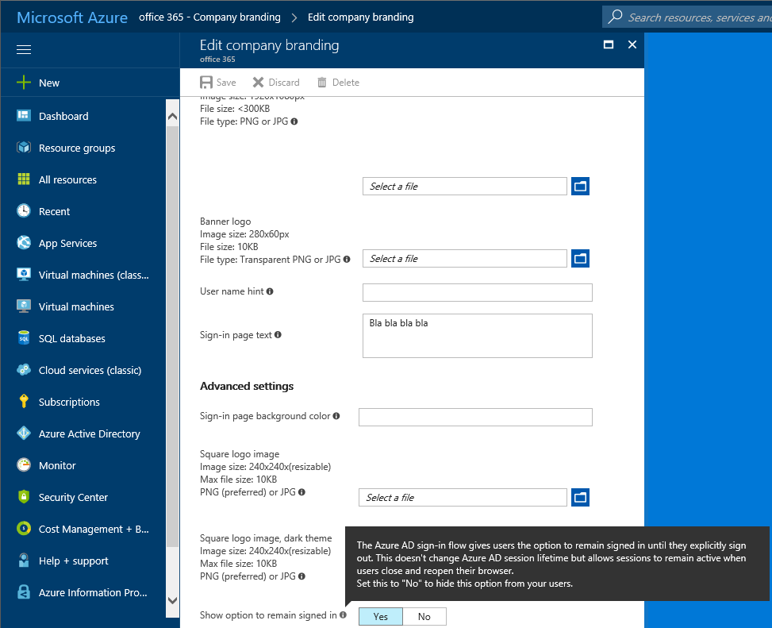
Task: Focus the User name hint field
Action: (x=477, y=293)
